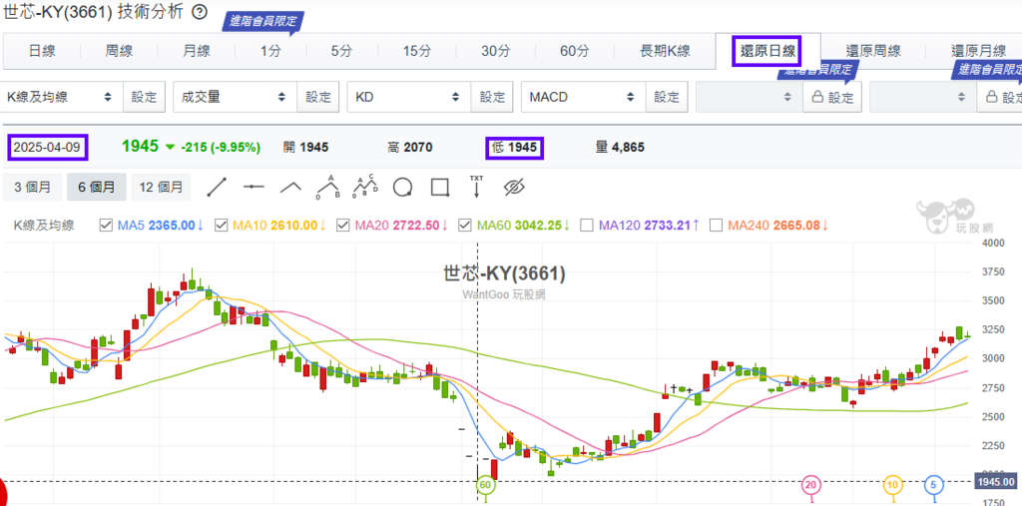Viewport: 1022px width, 506px height.
Task: Select the circle drawing tool
Action: 403,188
